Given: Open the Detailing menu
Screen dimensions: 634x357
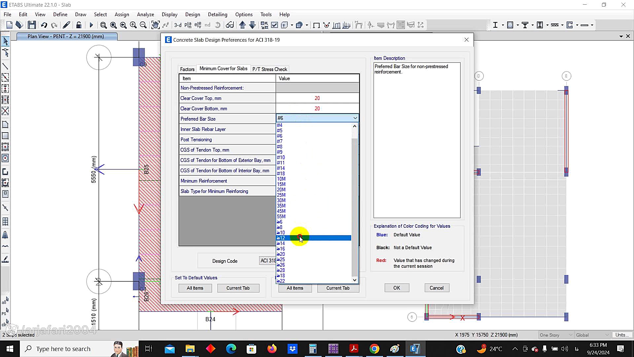Looking at the screenshot, I should [x=218, y=15].
